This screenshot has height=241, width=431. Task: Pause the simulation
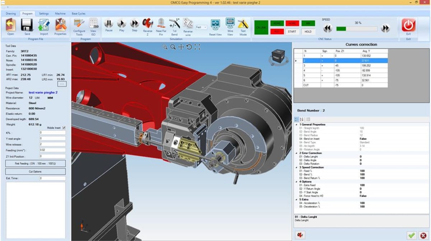(108, 23)
